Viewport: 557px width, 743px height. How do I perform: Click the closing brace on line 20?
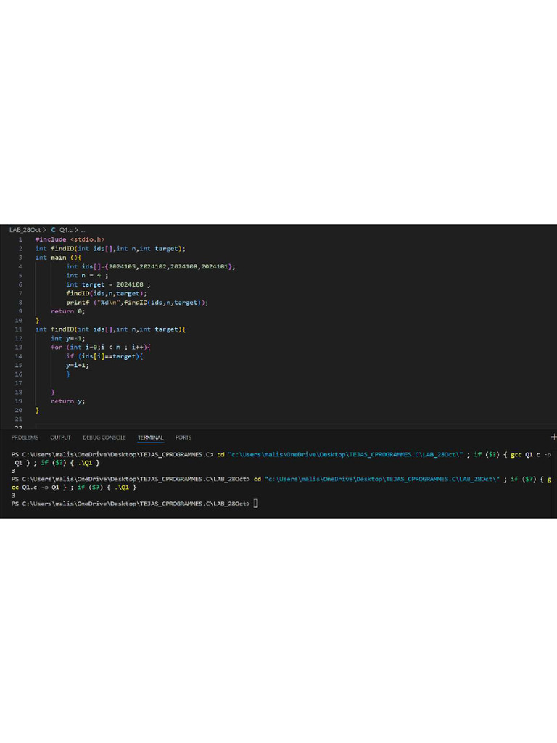click(38, 410)
